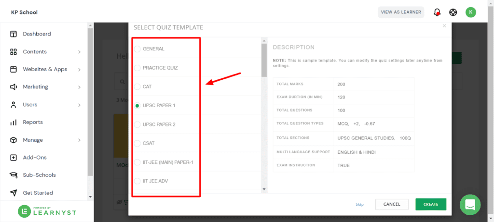
Task: Click the Skip link
Action: coord(359,204)
